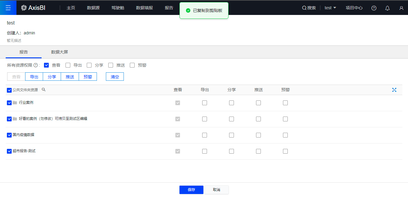408x197 pixels.
Task: Click the 清空 button
Action: [115, 77]
